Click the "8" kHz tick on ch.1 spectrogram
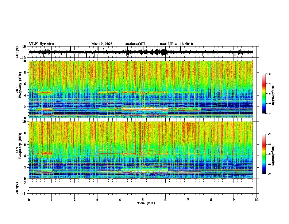289x224 pixels. coord(26,72)
